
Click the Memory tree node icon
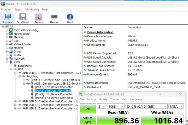coord(11,37)
